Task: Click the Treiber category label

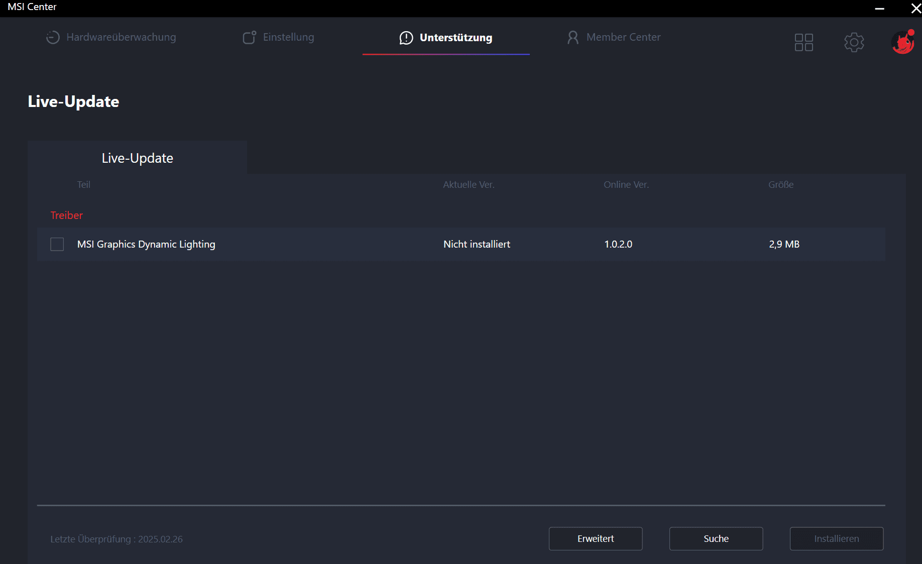Action: [66, 215]
